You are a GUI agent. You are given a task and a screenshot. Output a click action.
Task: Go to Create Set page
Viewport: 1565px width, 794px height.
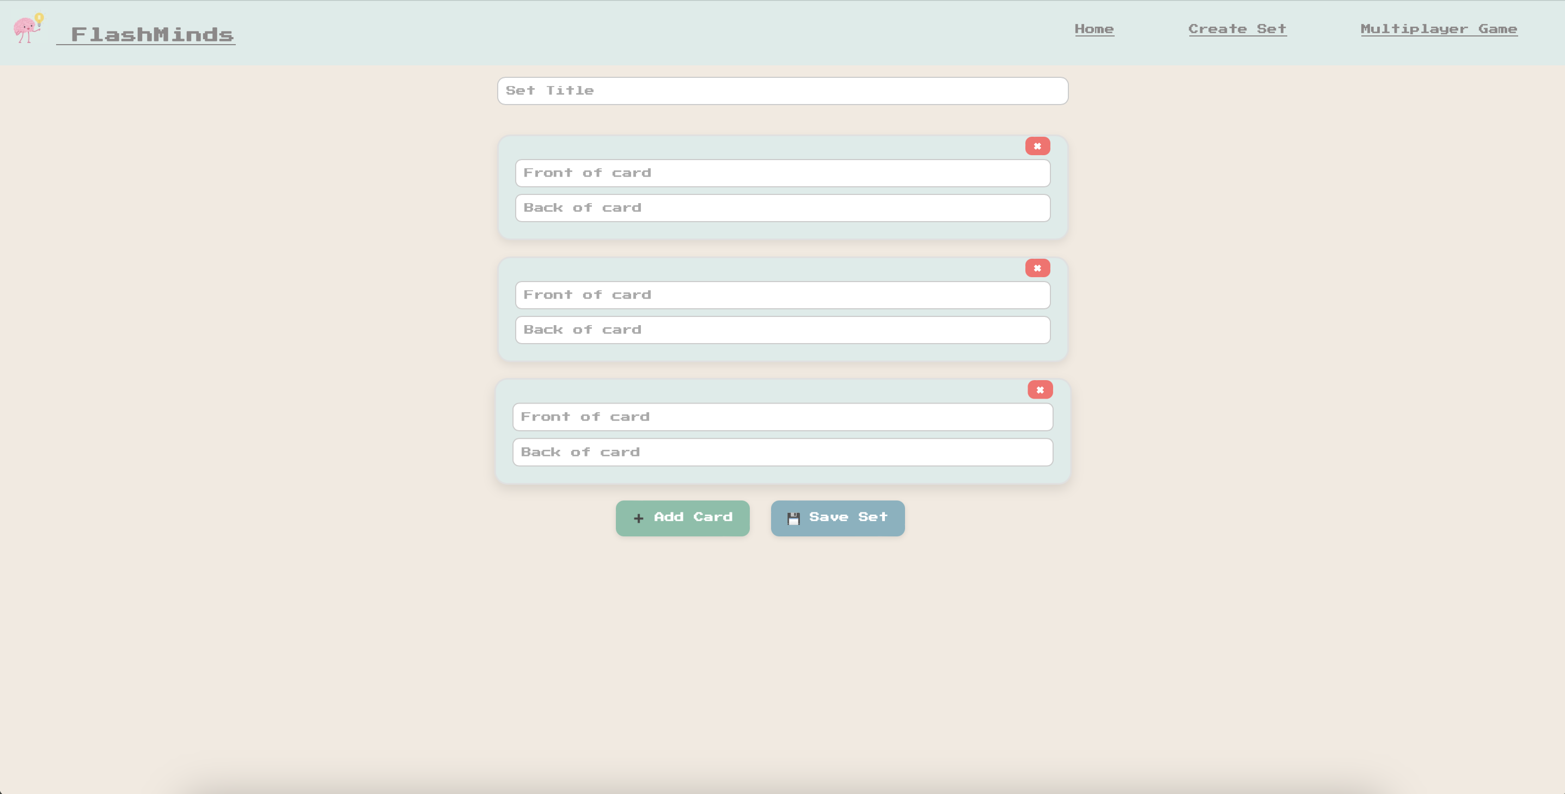coord(1237,29)
